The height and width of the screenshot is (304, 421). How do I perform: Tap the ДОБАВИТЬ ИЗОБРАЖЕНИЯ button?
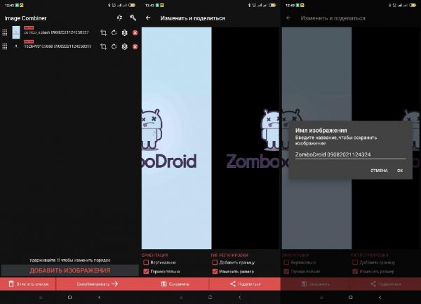tap(69, 270)
